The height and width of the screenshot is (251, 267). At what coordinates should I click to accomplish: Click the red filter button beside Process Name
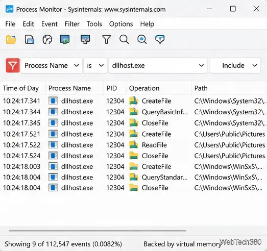[x=13, y=65]
